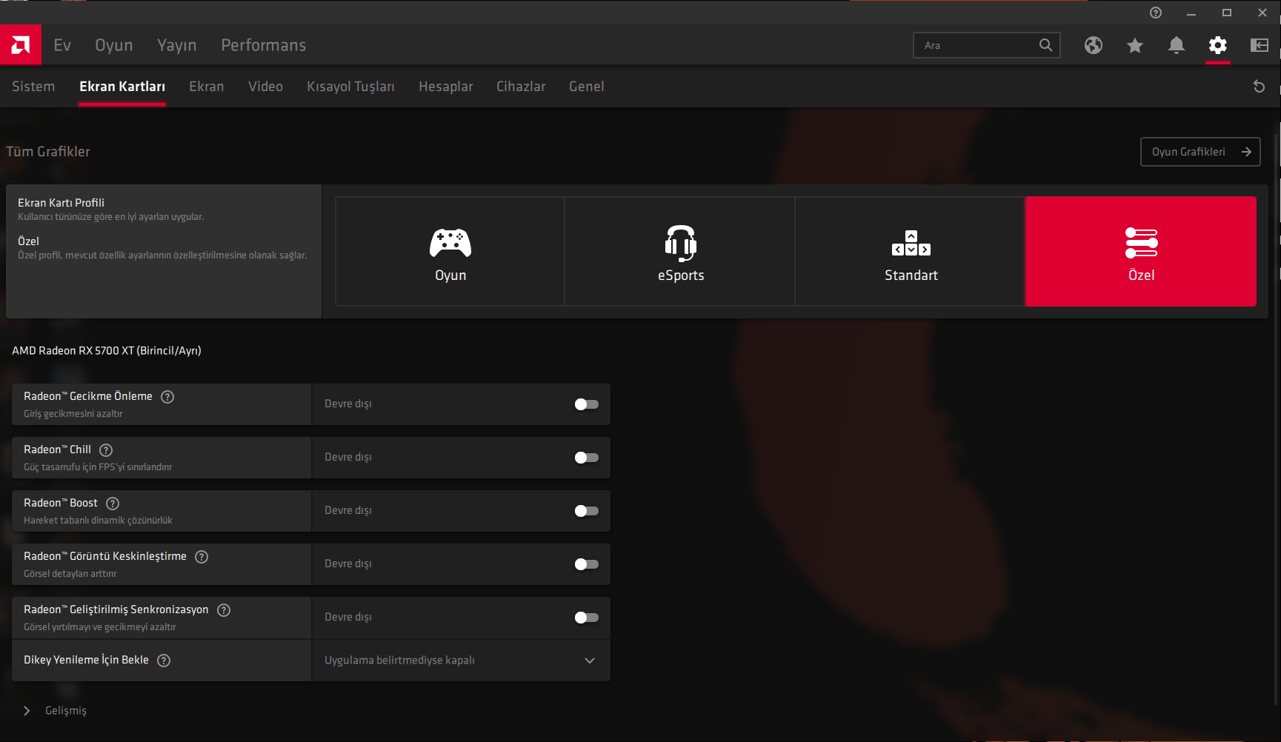The height and width of the screenshot is (742, 1281).
Task: Switch to the Video tab
Action: click(x=266, y=87)
